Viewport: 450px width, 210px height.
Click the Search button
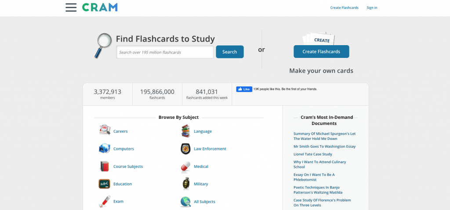pyautogui.click(x=229, y=52)
